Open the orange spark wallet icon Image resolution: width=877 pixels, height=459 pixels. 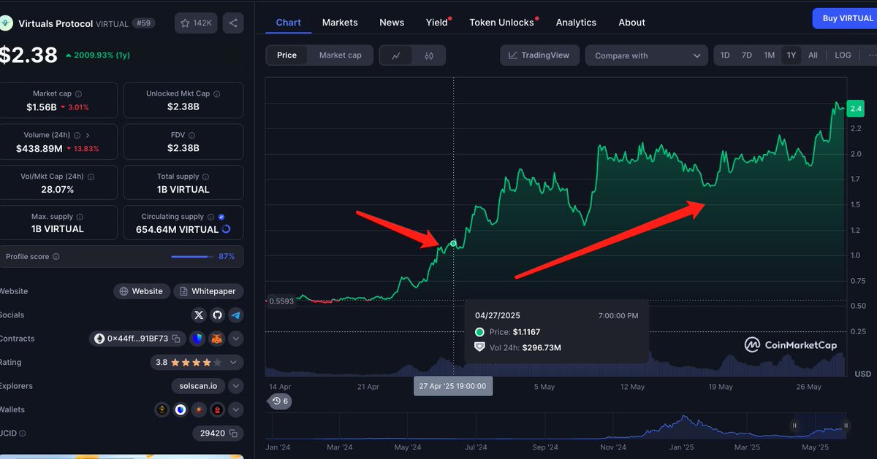coord(199,410)
